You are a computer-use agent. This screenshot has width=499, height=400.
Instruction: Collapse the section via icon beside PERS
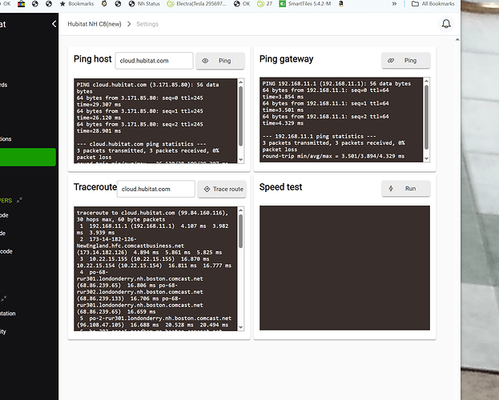[19, 200]
